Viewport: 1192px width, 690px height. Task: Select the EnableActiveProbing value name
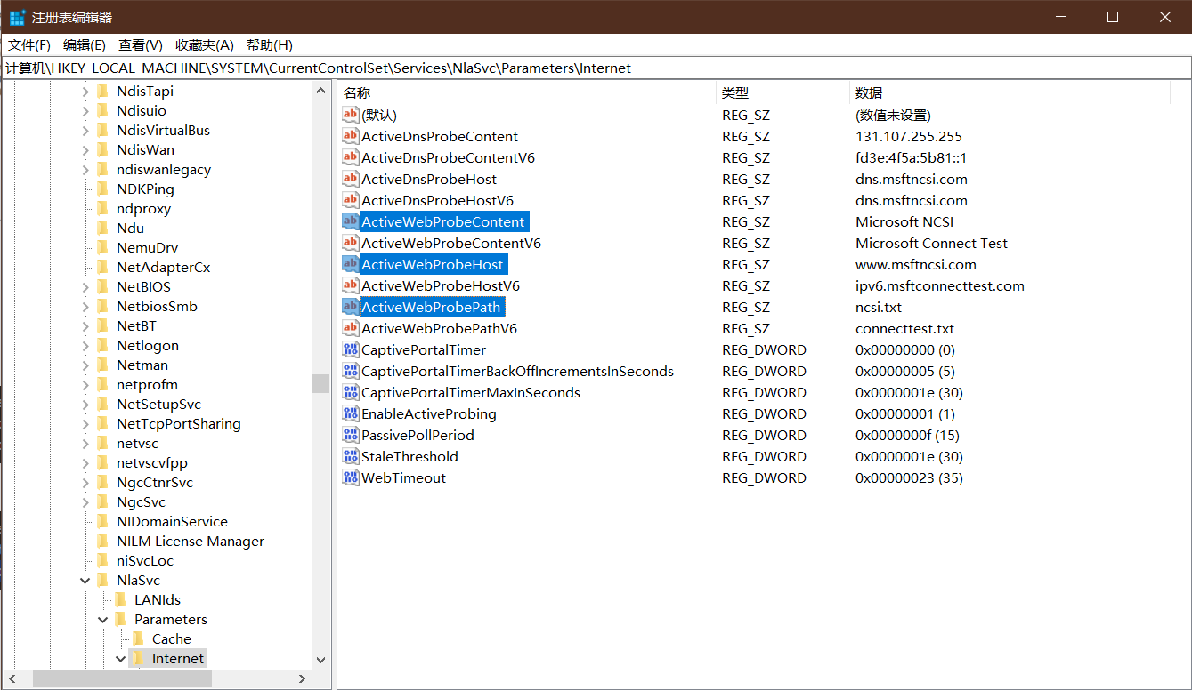click(429, 413)
